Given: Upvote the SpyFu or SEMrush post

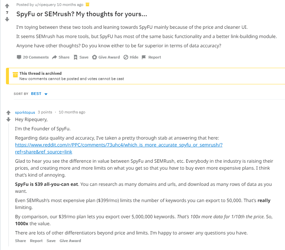Looking at the screenshot, I should (7, 6).
